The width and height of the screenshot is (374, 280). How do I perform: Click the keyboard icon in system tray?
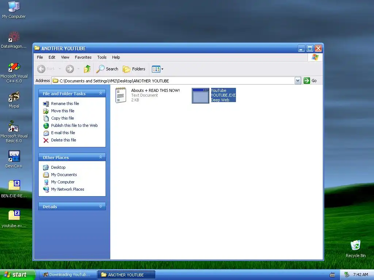[332, 275]
